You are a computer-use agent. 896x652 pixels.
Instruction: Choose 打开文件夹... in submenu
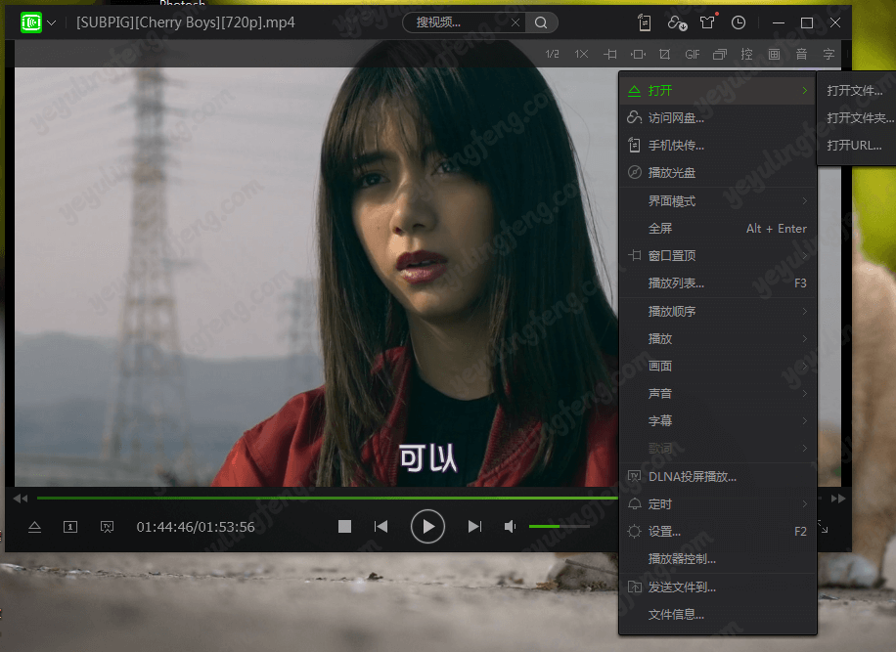click(x=857, y=117)
